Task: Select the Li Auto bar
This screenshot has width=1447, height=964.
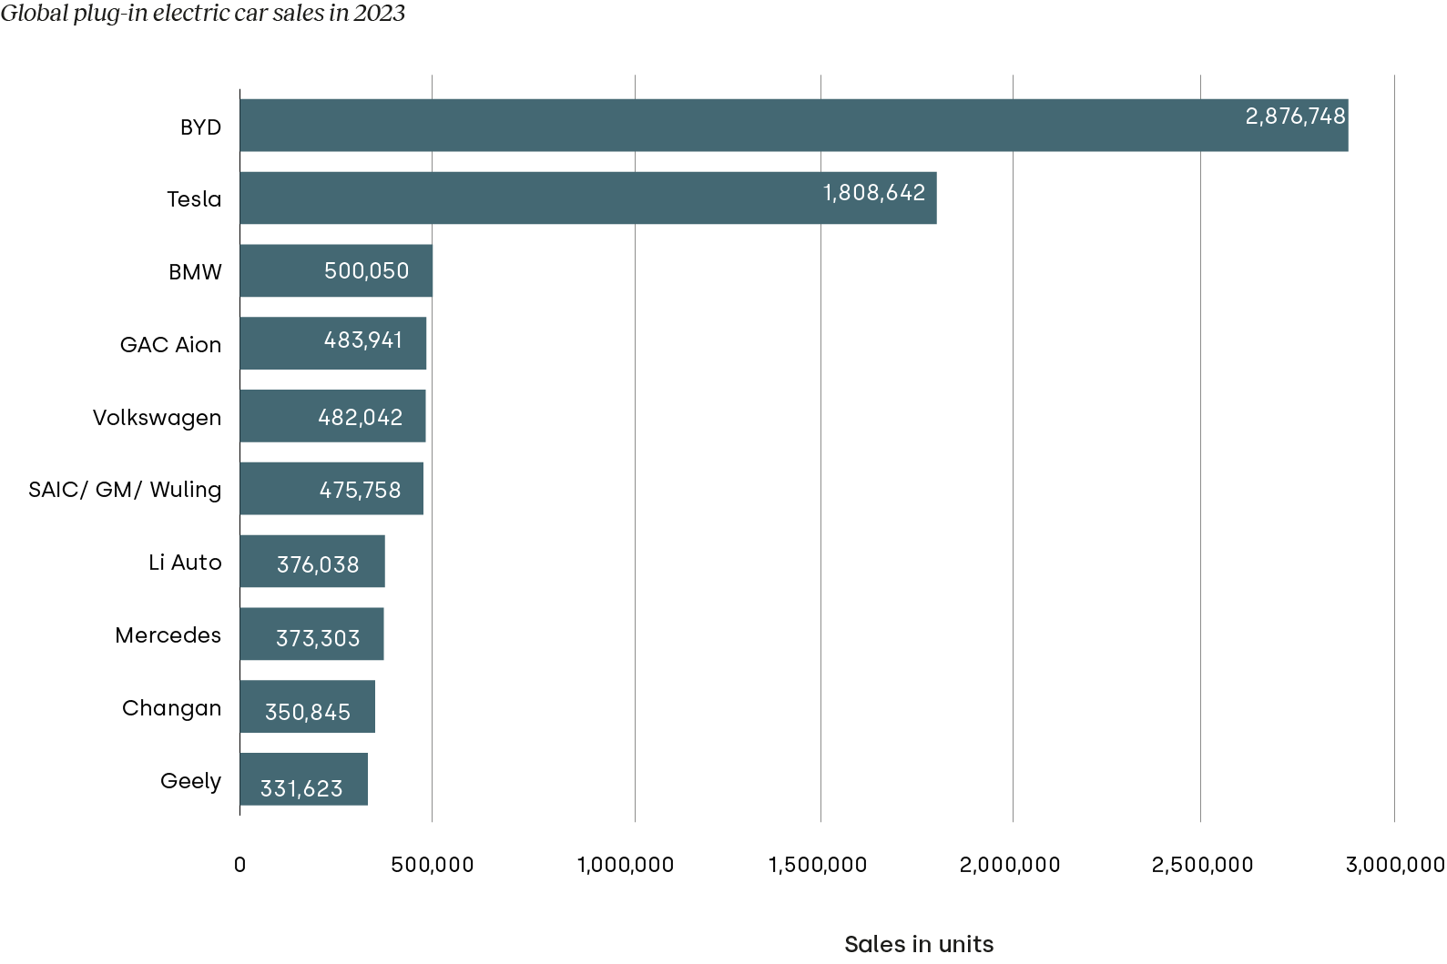Action: click(312, 562)
